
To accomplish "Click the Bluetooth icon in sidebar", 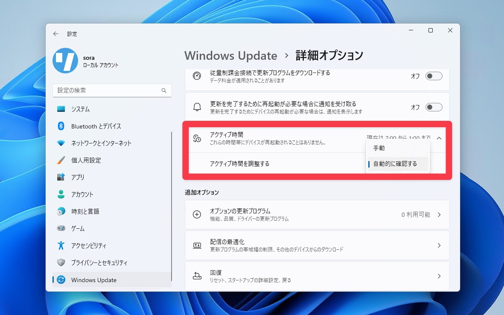I will click(x=61, y=126).
